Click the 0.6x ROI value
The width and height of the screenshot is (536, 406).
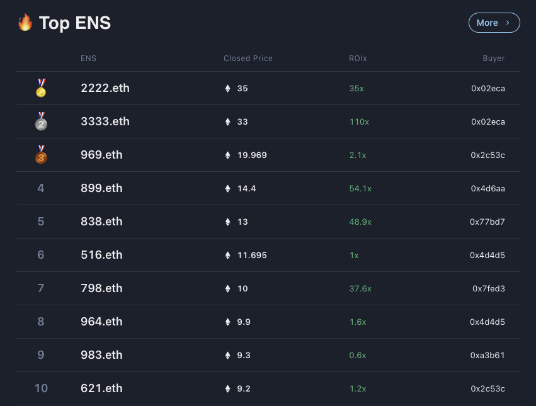(x=358, y=355)
